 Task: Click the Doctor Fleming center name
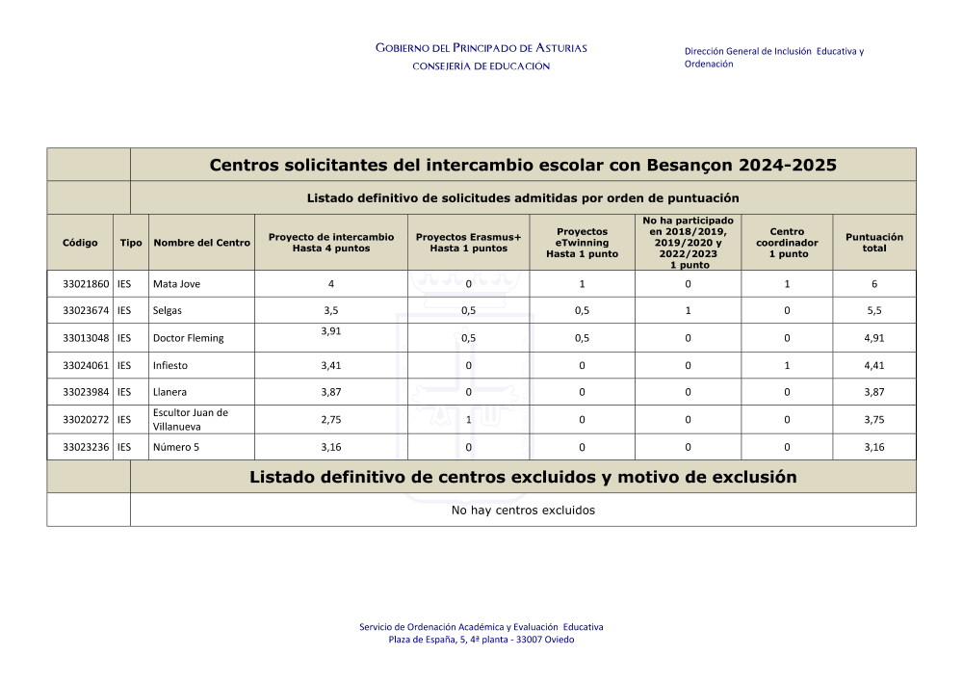click(x=188, y=338)
